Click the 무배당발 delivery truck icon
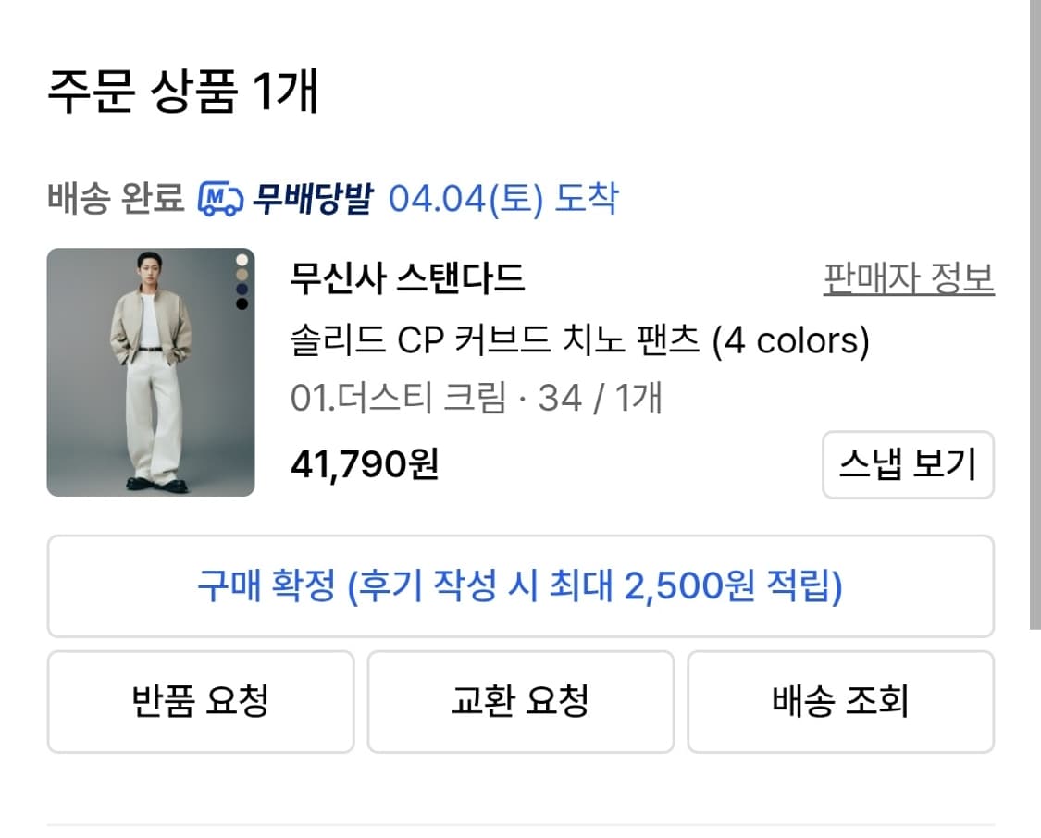The width and height of the screenshot is (1041, 838). tap(221, 195)
